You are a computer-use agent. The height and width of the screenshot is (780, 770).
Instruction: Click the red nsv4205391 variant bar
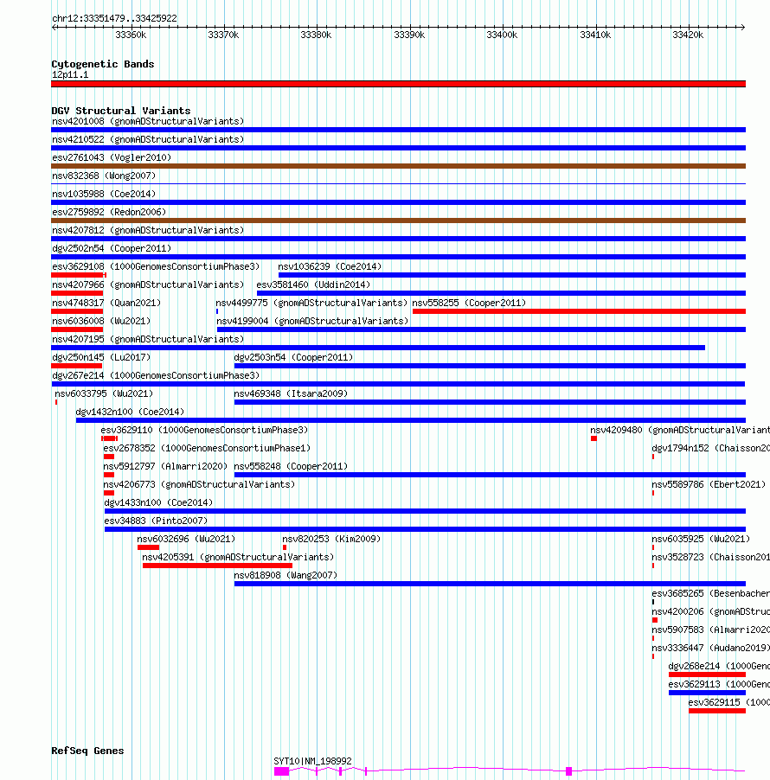[x=217, y=566]
